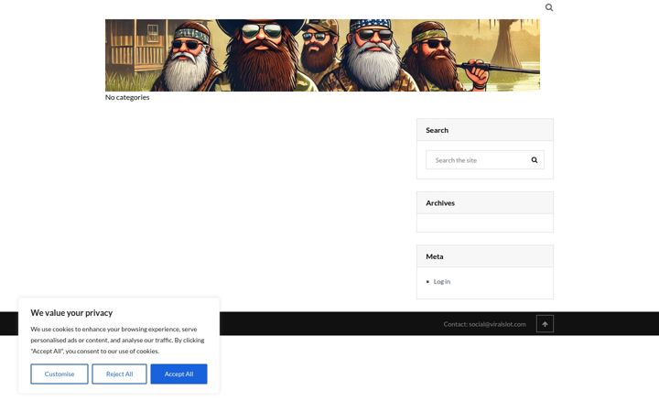Image resolution: width=659 pixels, height=412 pixels.
Task: Open the header search magnifier icon
Action: (x=549, y=7)
